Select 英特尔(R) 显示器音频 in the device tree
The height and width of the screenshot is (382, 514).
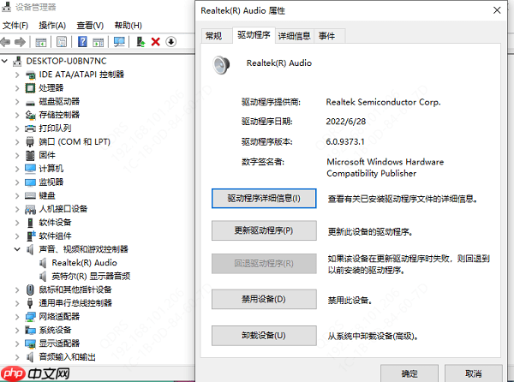[91, 277]
